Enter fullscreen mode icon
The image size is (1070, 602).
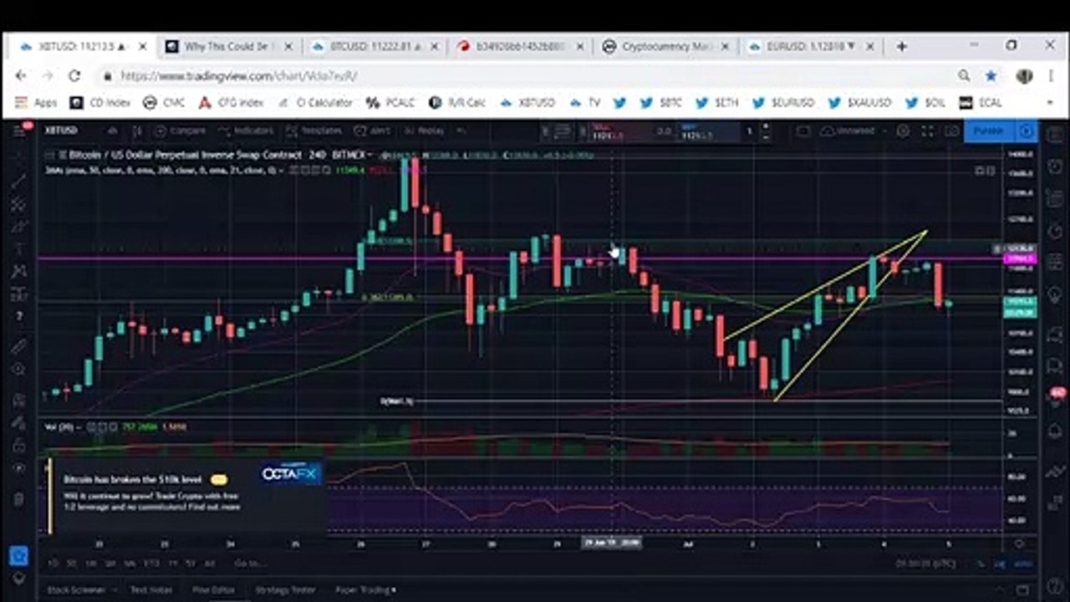pos(927,131)
